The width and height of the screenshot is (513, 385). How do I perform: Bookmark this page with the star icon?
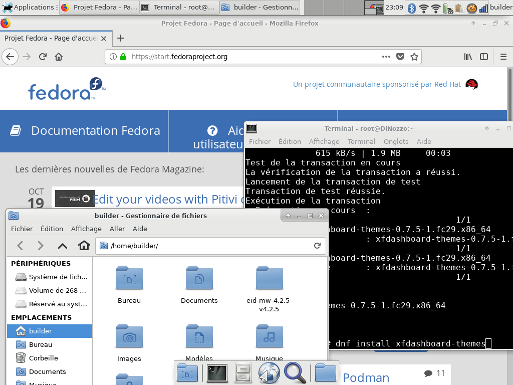414,57
